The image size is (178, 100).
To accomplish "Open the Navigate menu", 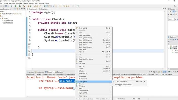I will coord(19,4).
